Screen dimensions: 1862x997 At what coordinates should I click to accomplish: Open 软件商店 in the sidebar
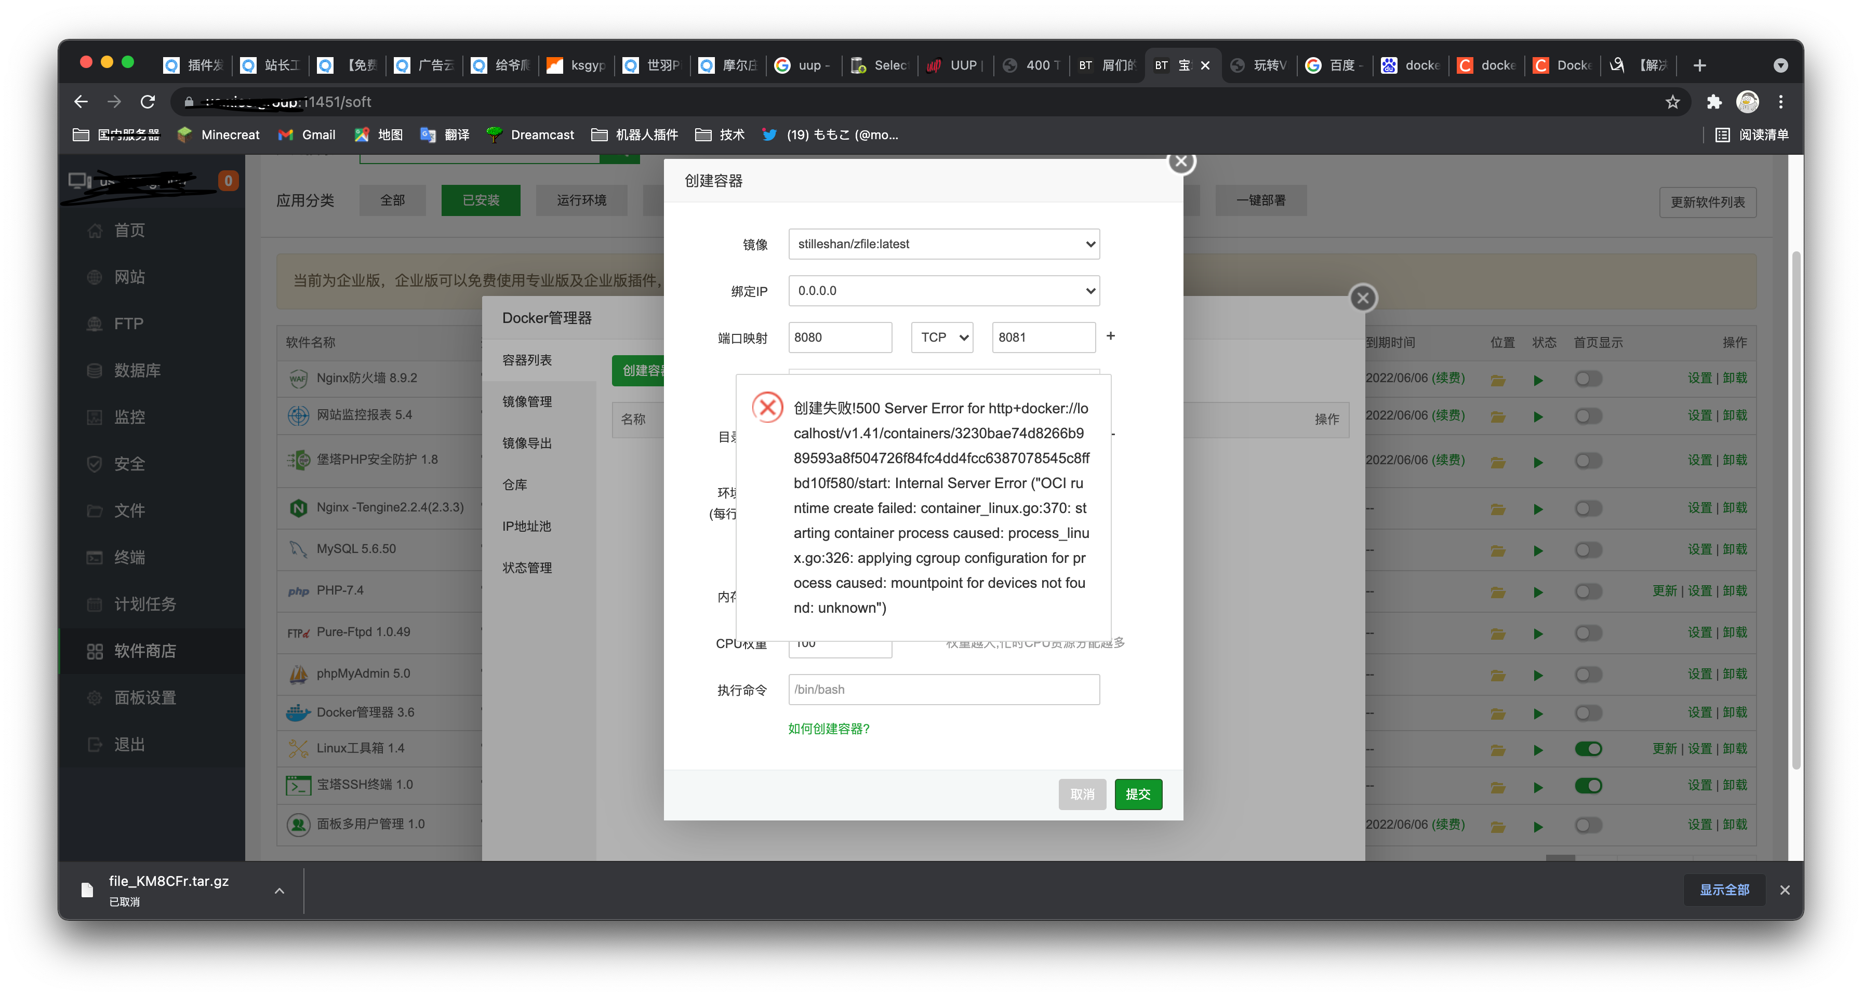[x=144, y=651]
